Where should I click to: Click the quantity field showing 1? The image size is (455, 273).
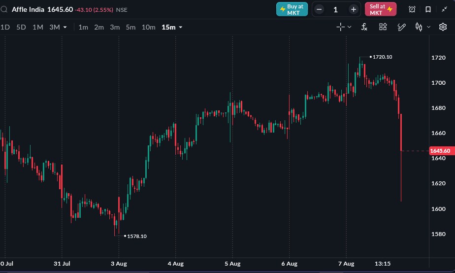coord(336,10)
